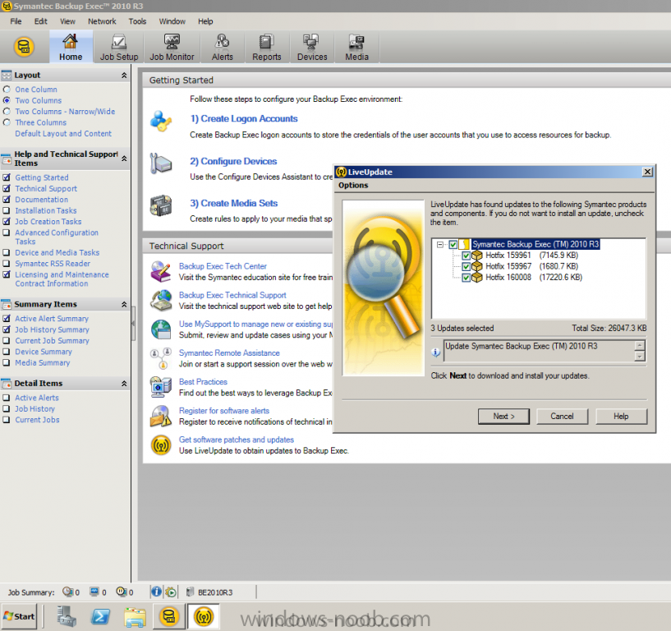This screenshot has width=671, height=631.
Task: Click the Create Media Sets icon
Action: coord(161,205)
